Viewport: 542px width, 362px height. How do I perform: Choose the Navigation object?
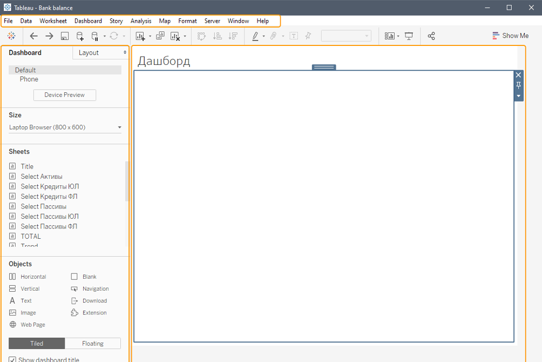[x=90, y=289]
